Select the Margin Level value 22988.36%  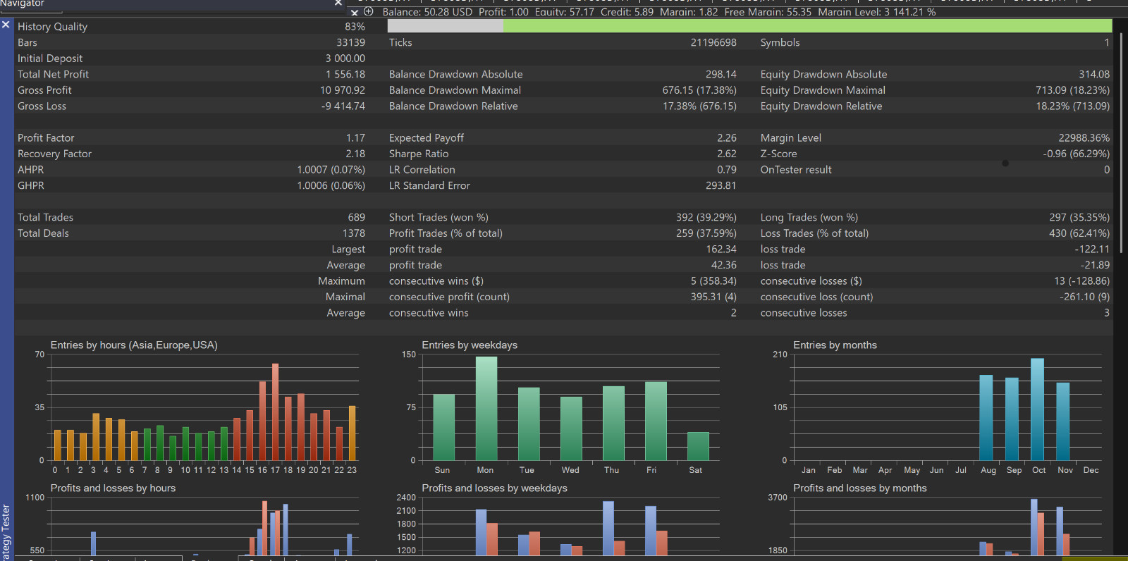pyautogui.click(x=1084, y=138)
